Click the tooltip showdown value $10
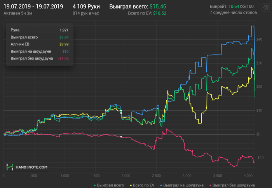272x188 pixels. (65, 52)
